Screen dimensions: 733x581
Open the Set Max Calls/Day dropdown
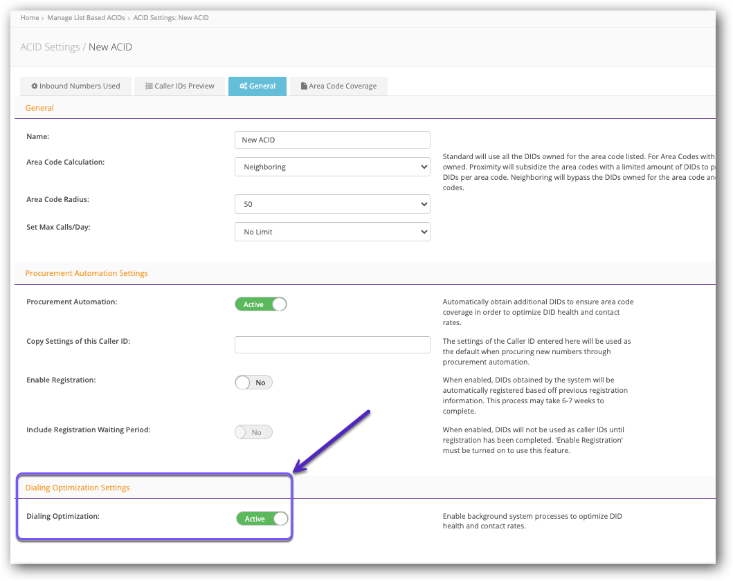pos(332,231)
